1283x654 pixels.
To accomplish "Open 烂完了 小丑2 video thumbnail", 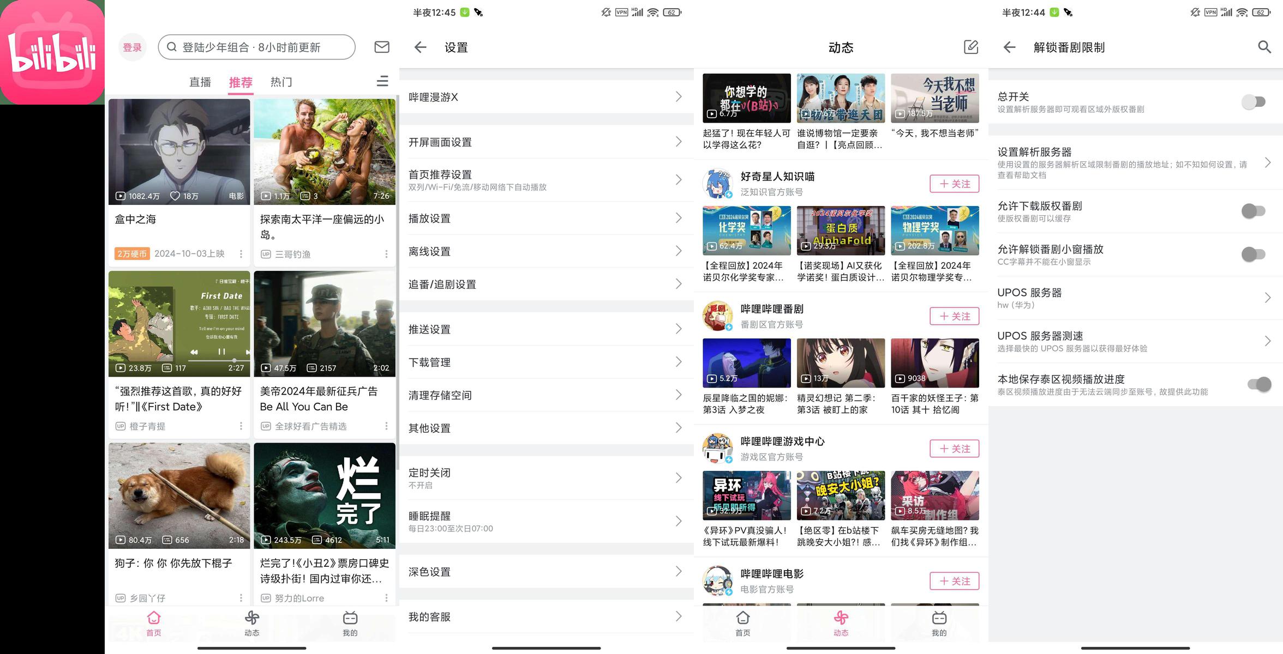I will coord(325,495).
